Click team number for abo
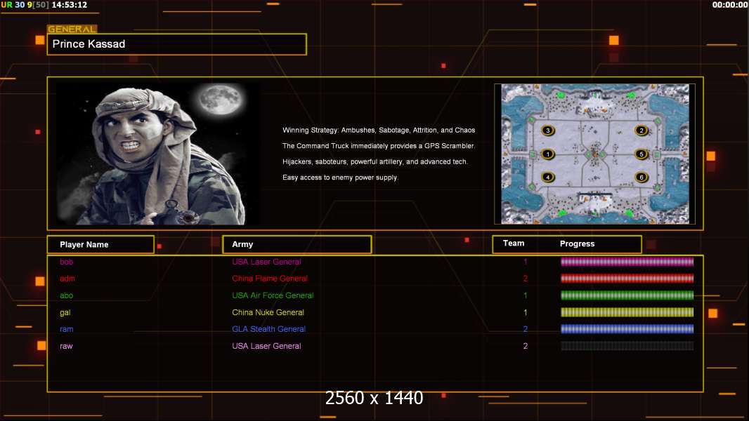The image size is (749, 421). pyautogui.click(x=526, y=295)
